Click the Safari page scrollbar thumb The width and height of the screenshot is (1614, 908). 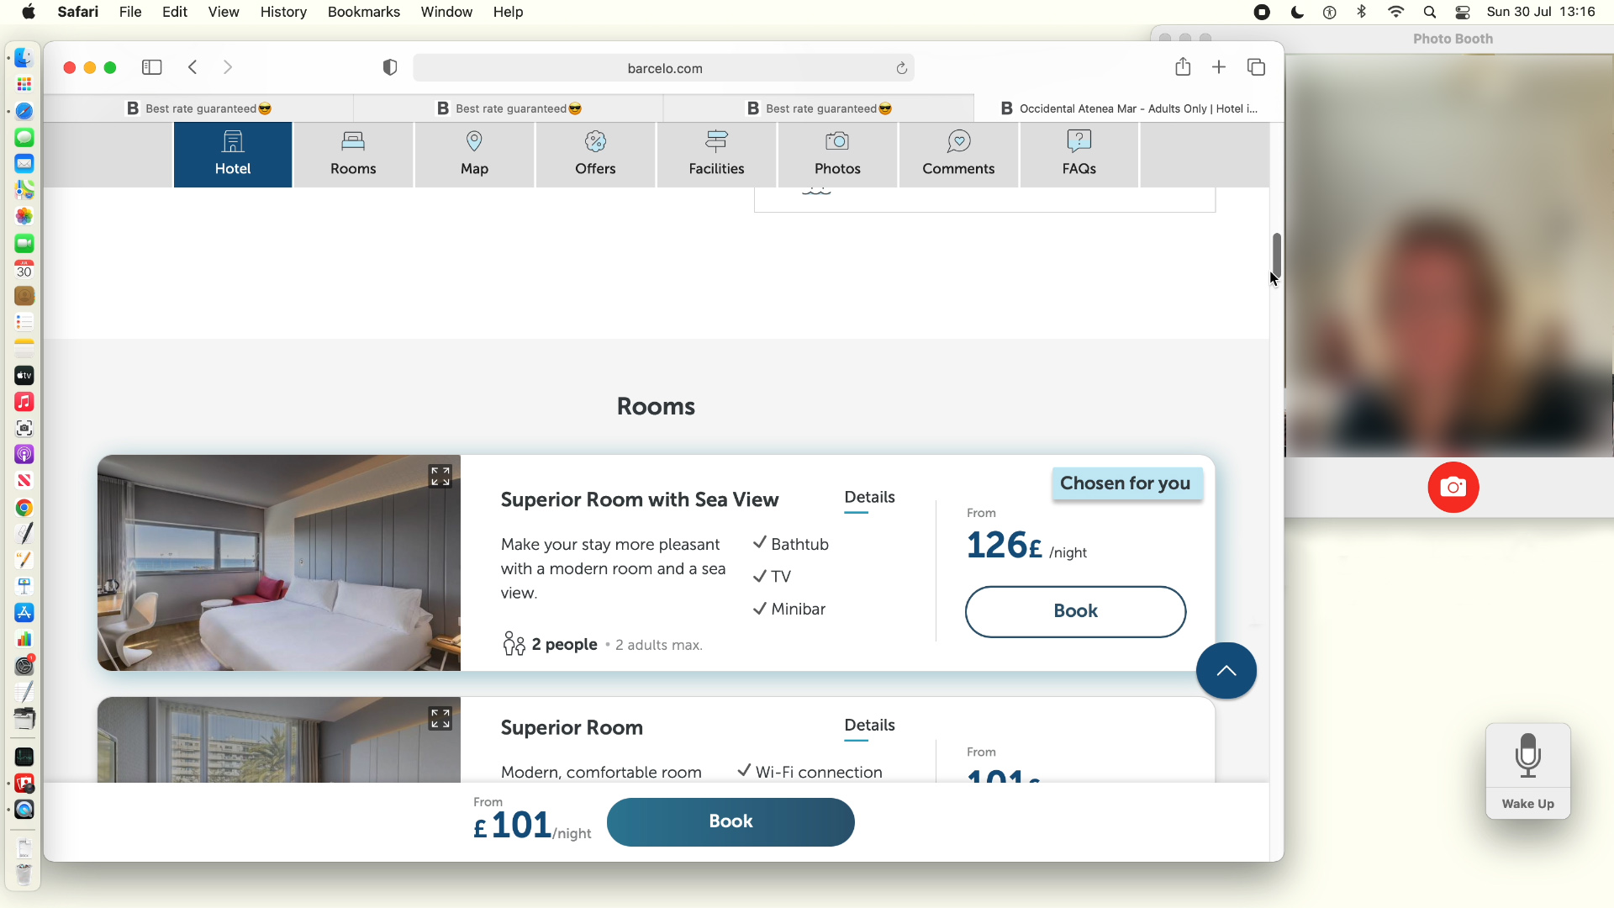tap(1276, 255)
